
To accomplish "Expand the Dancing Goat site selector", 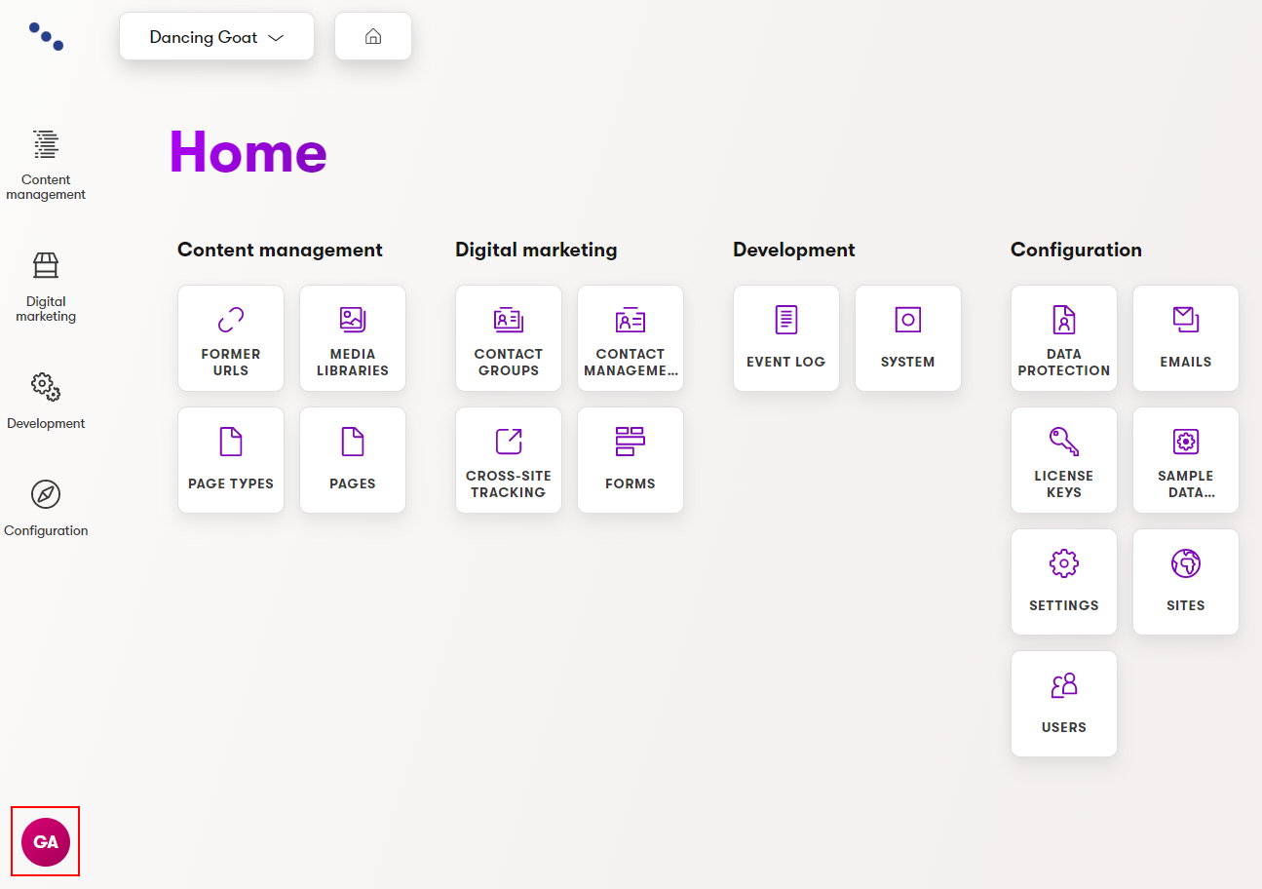I will (x=216, y=37).
